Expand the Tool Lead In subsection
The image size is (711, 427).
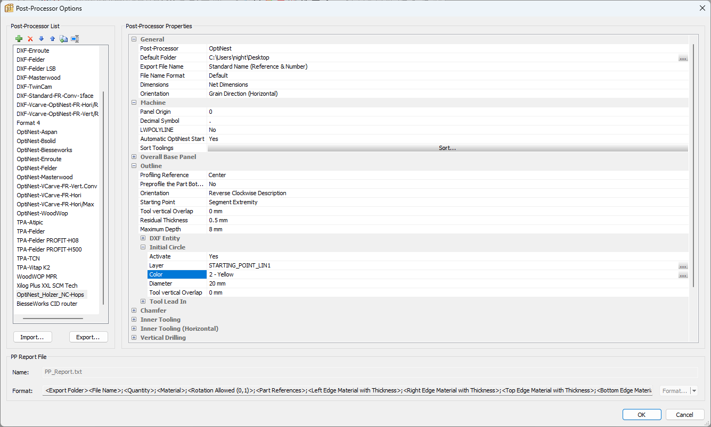[x=143, y=302]
